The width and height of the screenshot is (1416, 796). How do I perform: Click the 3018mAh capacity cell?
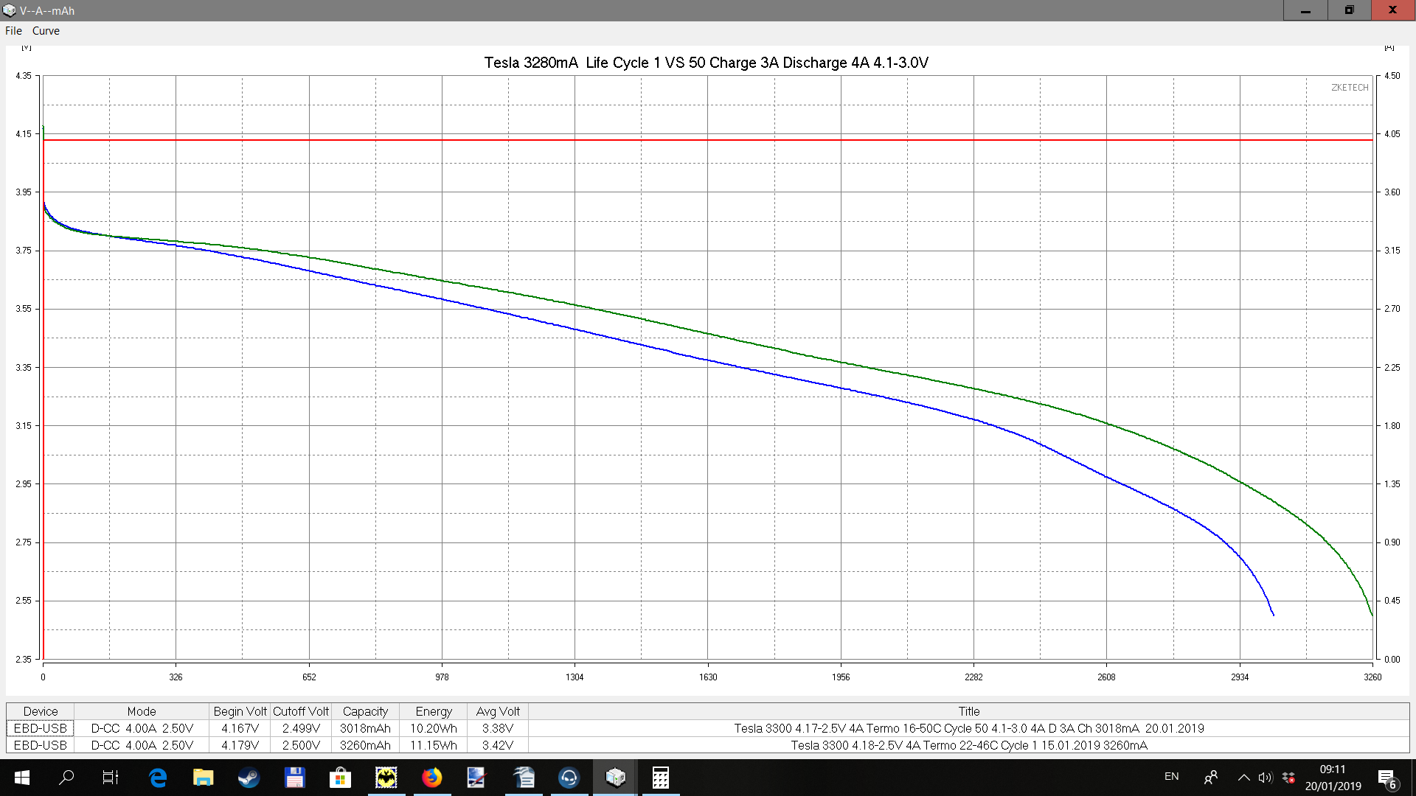click(x=365, y=728)
